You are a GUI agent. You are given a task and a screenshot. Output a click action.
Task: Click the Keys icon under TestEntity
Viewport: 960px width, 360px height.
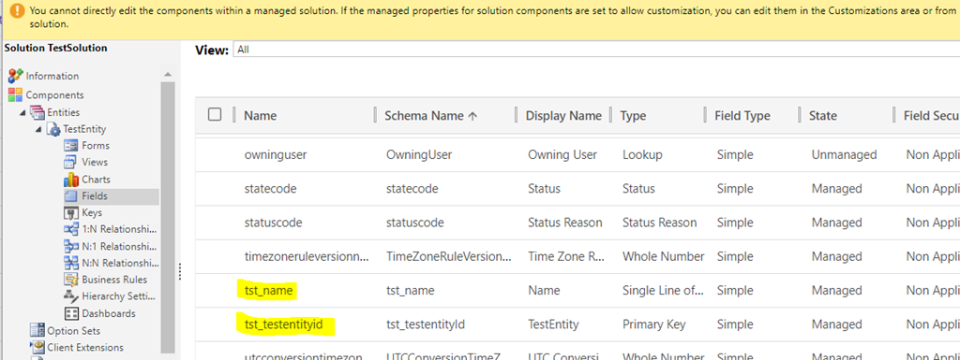(71, 213)
